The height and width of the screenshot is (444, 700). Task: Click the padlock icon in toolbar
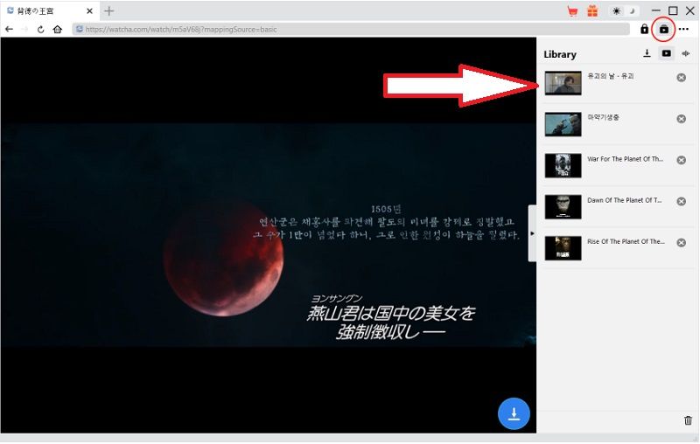[644, 30]
